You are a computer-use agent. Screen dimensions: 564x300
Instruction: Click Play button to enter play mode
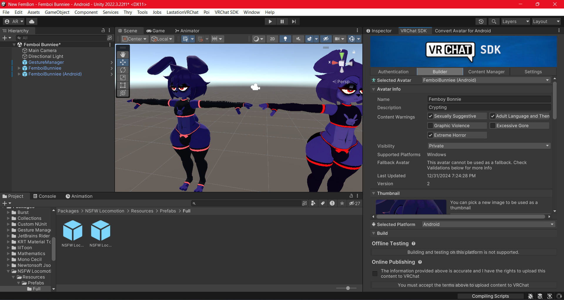(270, 21)
